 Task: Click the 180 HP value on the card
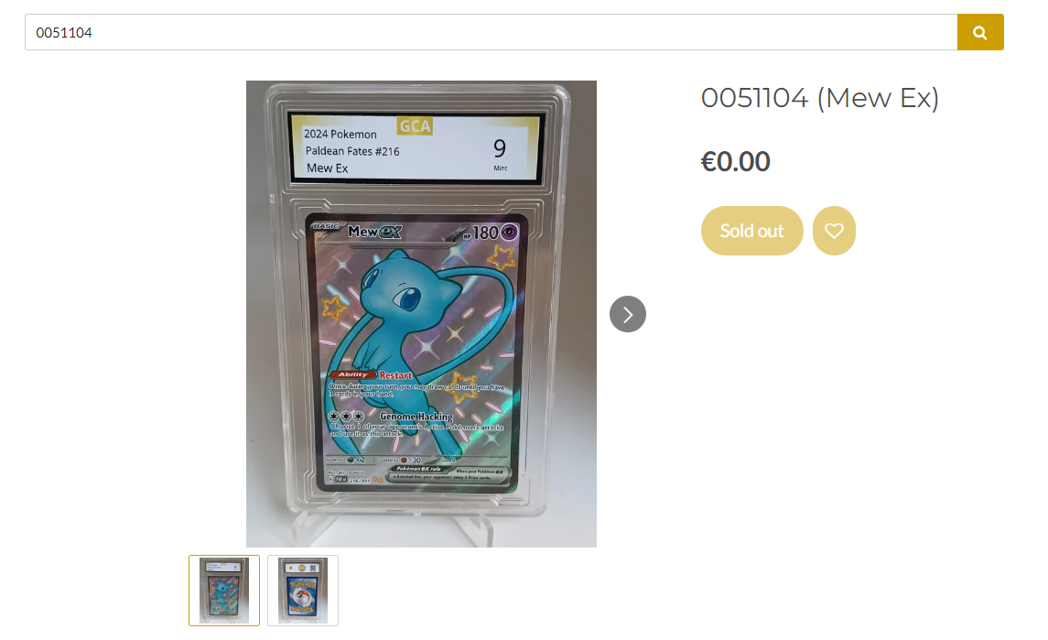point(485,233)
